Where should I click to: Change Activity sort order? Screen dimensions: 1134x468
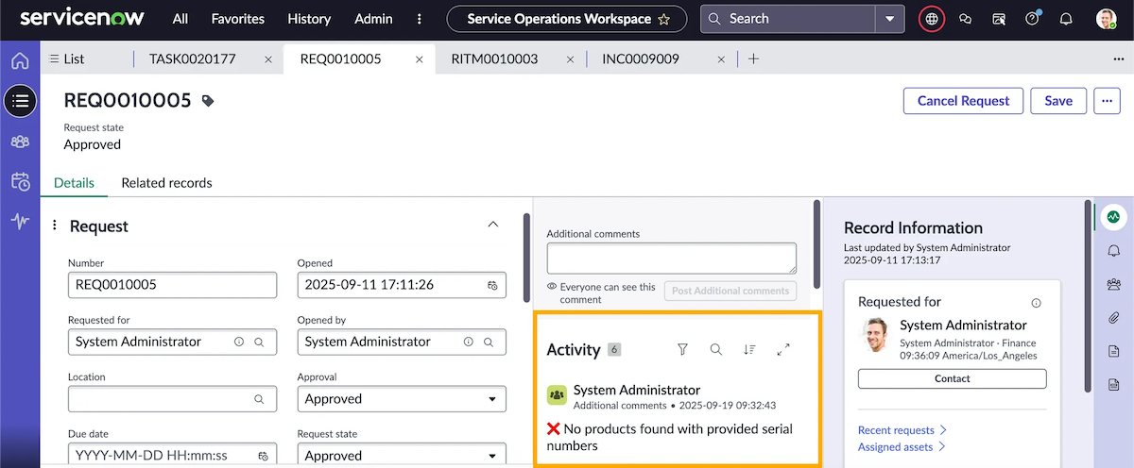click(749, 349)
